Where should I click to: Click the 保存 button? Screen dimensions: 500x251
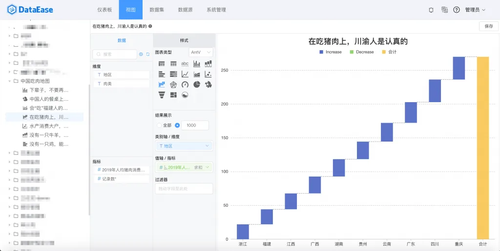tap(489, 26)
